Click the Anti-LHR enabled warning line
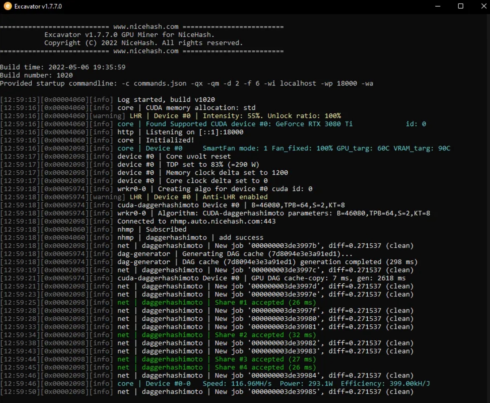The width and height of the screenshot is (490, 403). 134,197
